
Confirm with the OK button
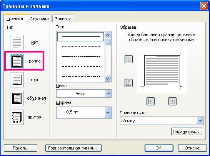(159, 148)
